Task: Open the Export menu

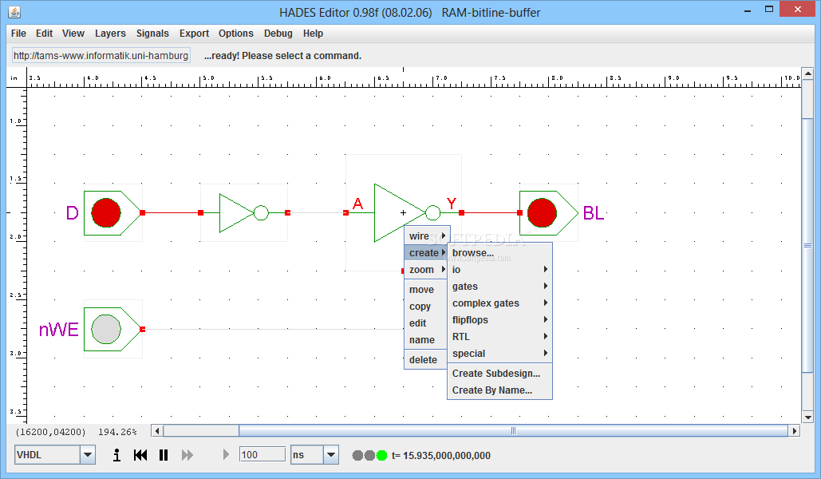Action: pos(194,34)
